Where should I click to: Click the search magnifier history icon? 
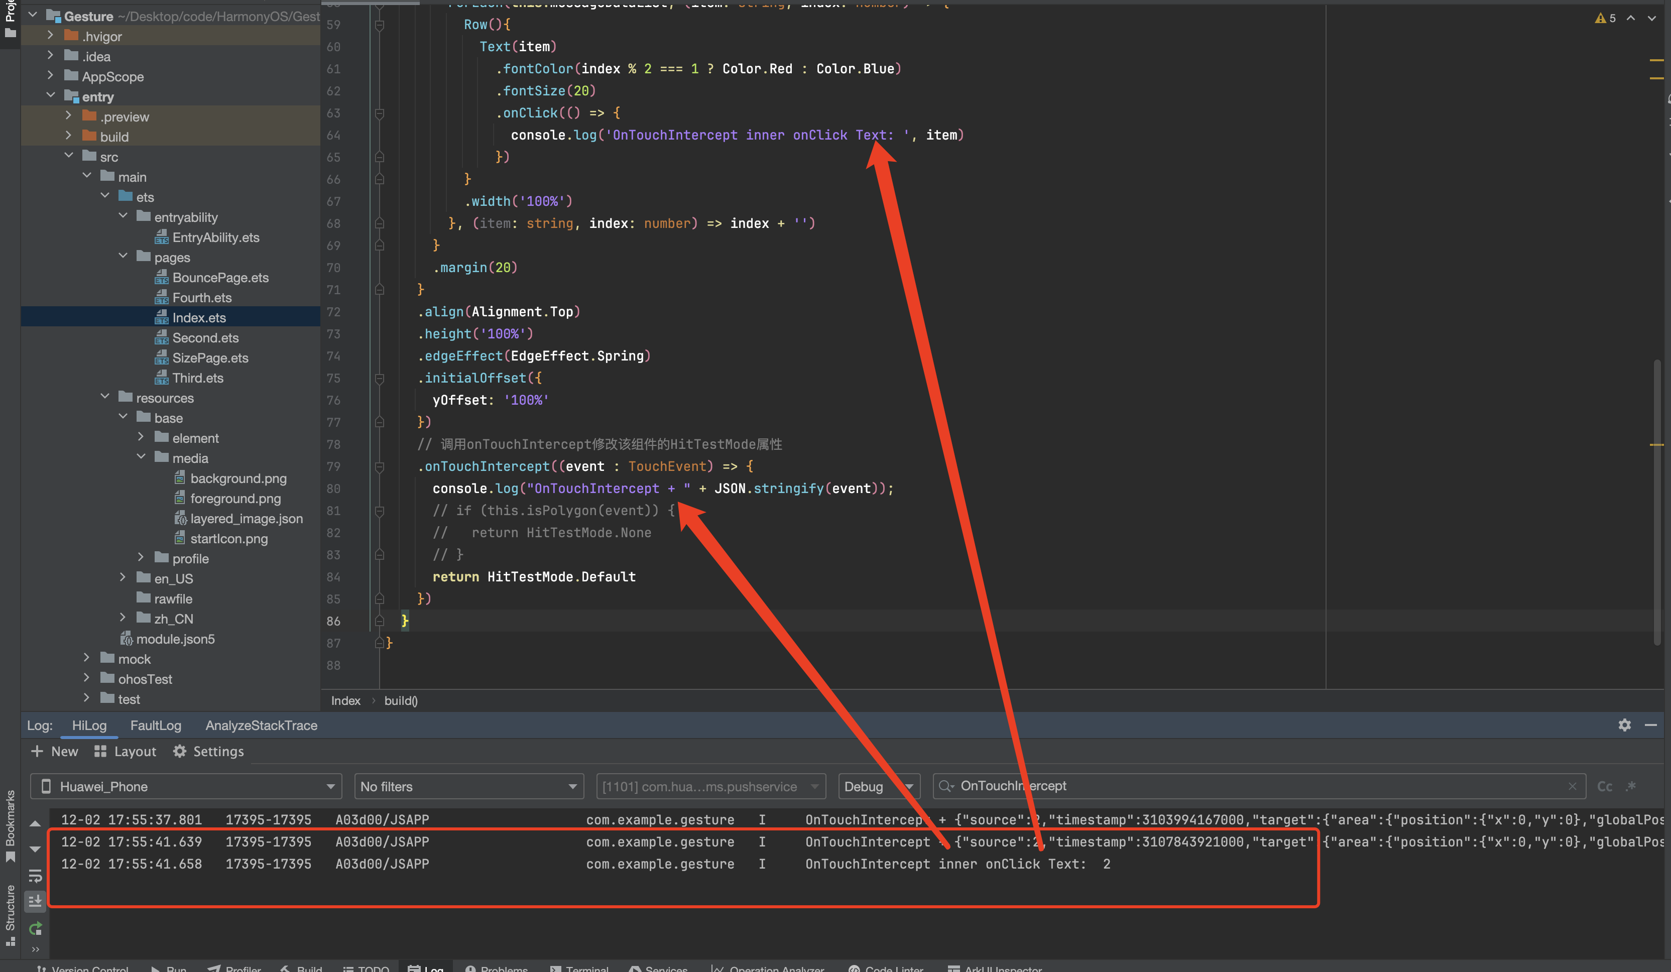click(x=946, y=786)
